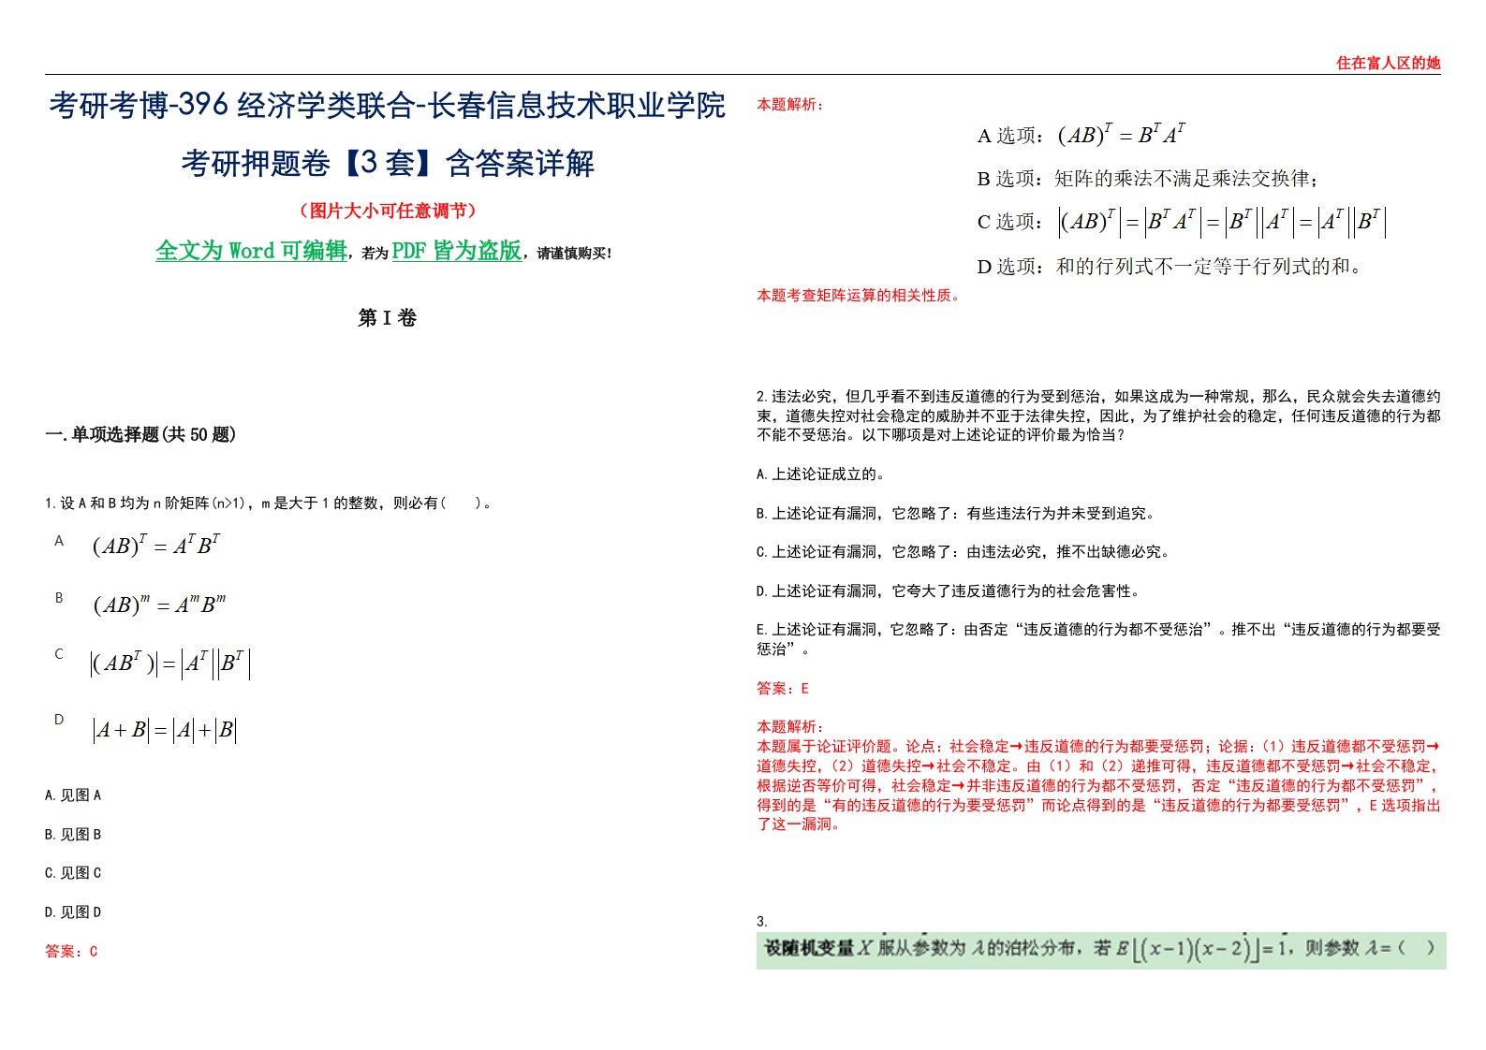Viewport: 1486px width, 1050px height.
Task: Click the green question 3 image on 泊松分布
Action: (1101, 950)
